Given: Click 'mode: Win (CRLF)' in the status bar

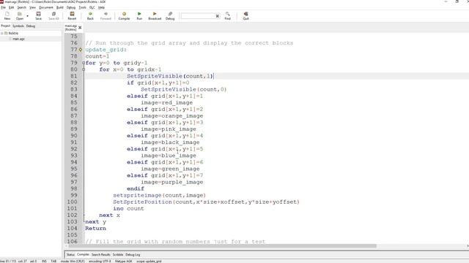Looking at the screenshot, I should [73, 262].
